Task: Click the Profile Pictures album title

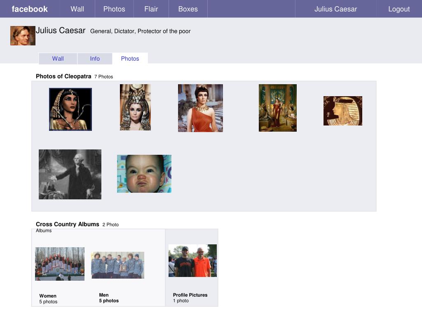Action: point(190,295)
